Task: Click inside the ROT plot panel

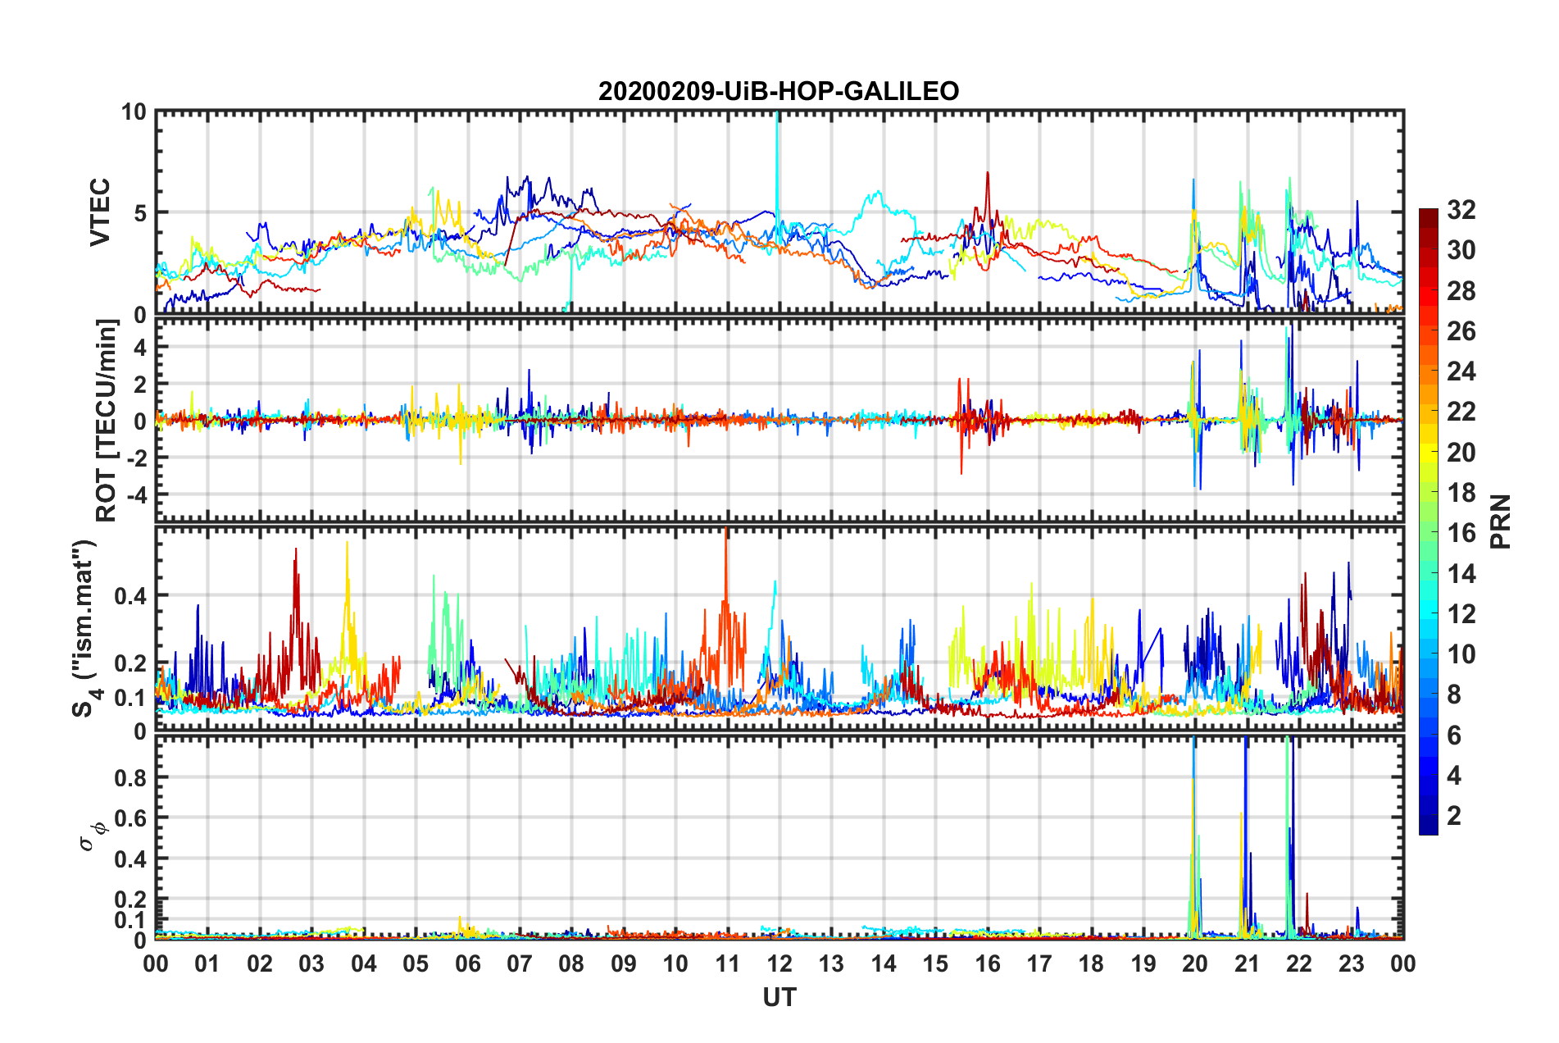Action: click(x=779, y=420)
